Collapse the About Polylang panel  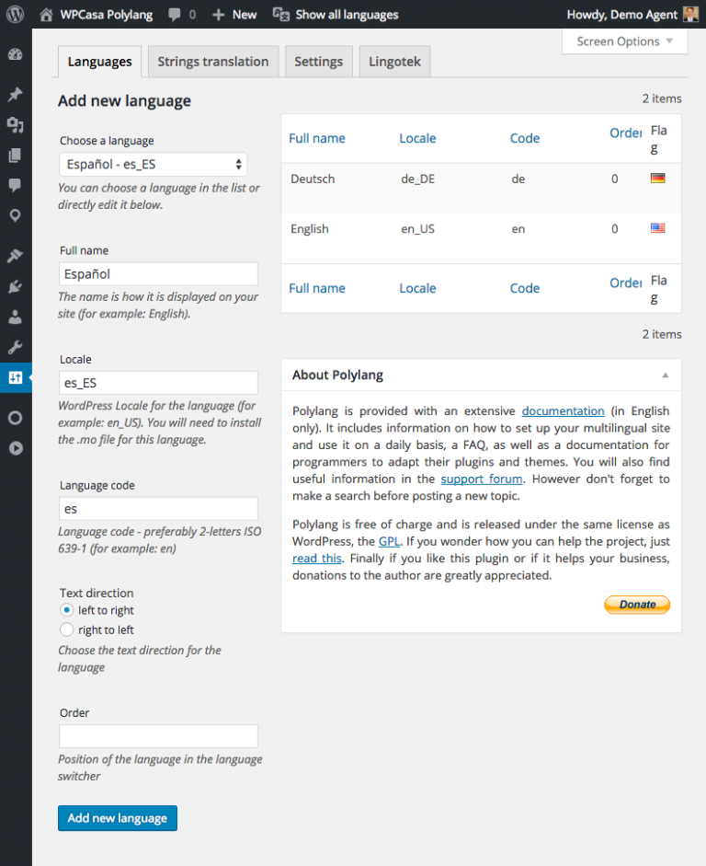pyautogui.click(x=665, y=375)
